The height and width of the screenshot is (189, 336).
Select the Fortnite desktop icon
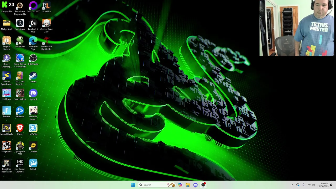7,112
